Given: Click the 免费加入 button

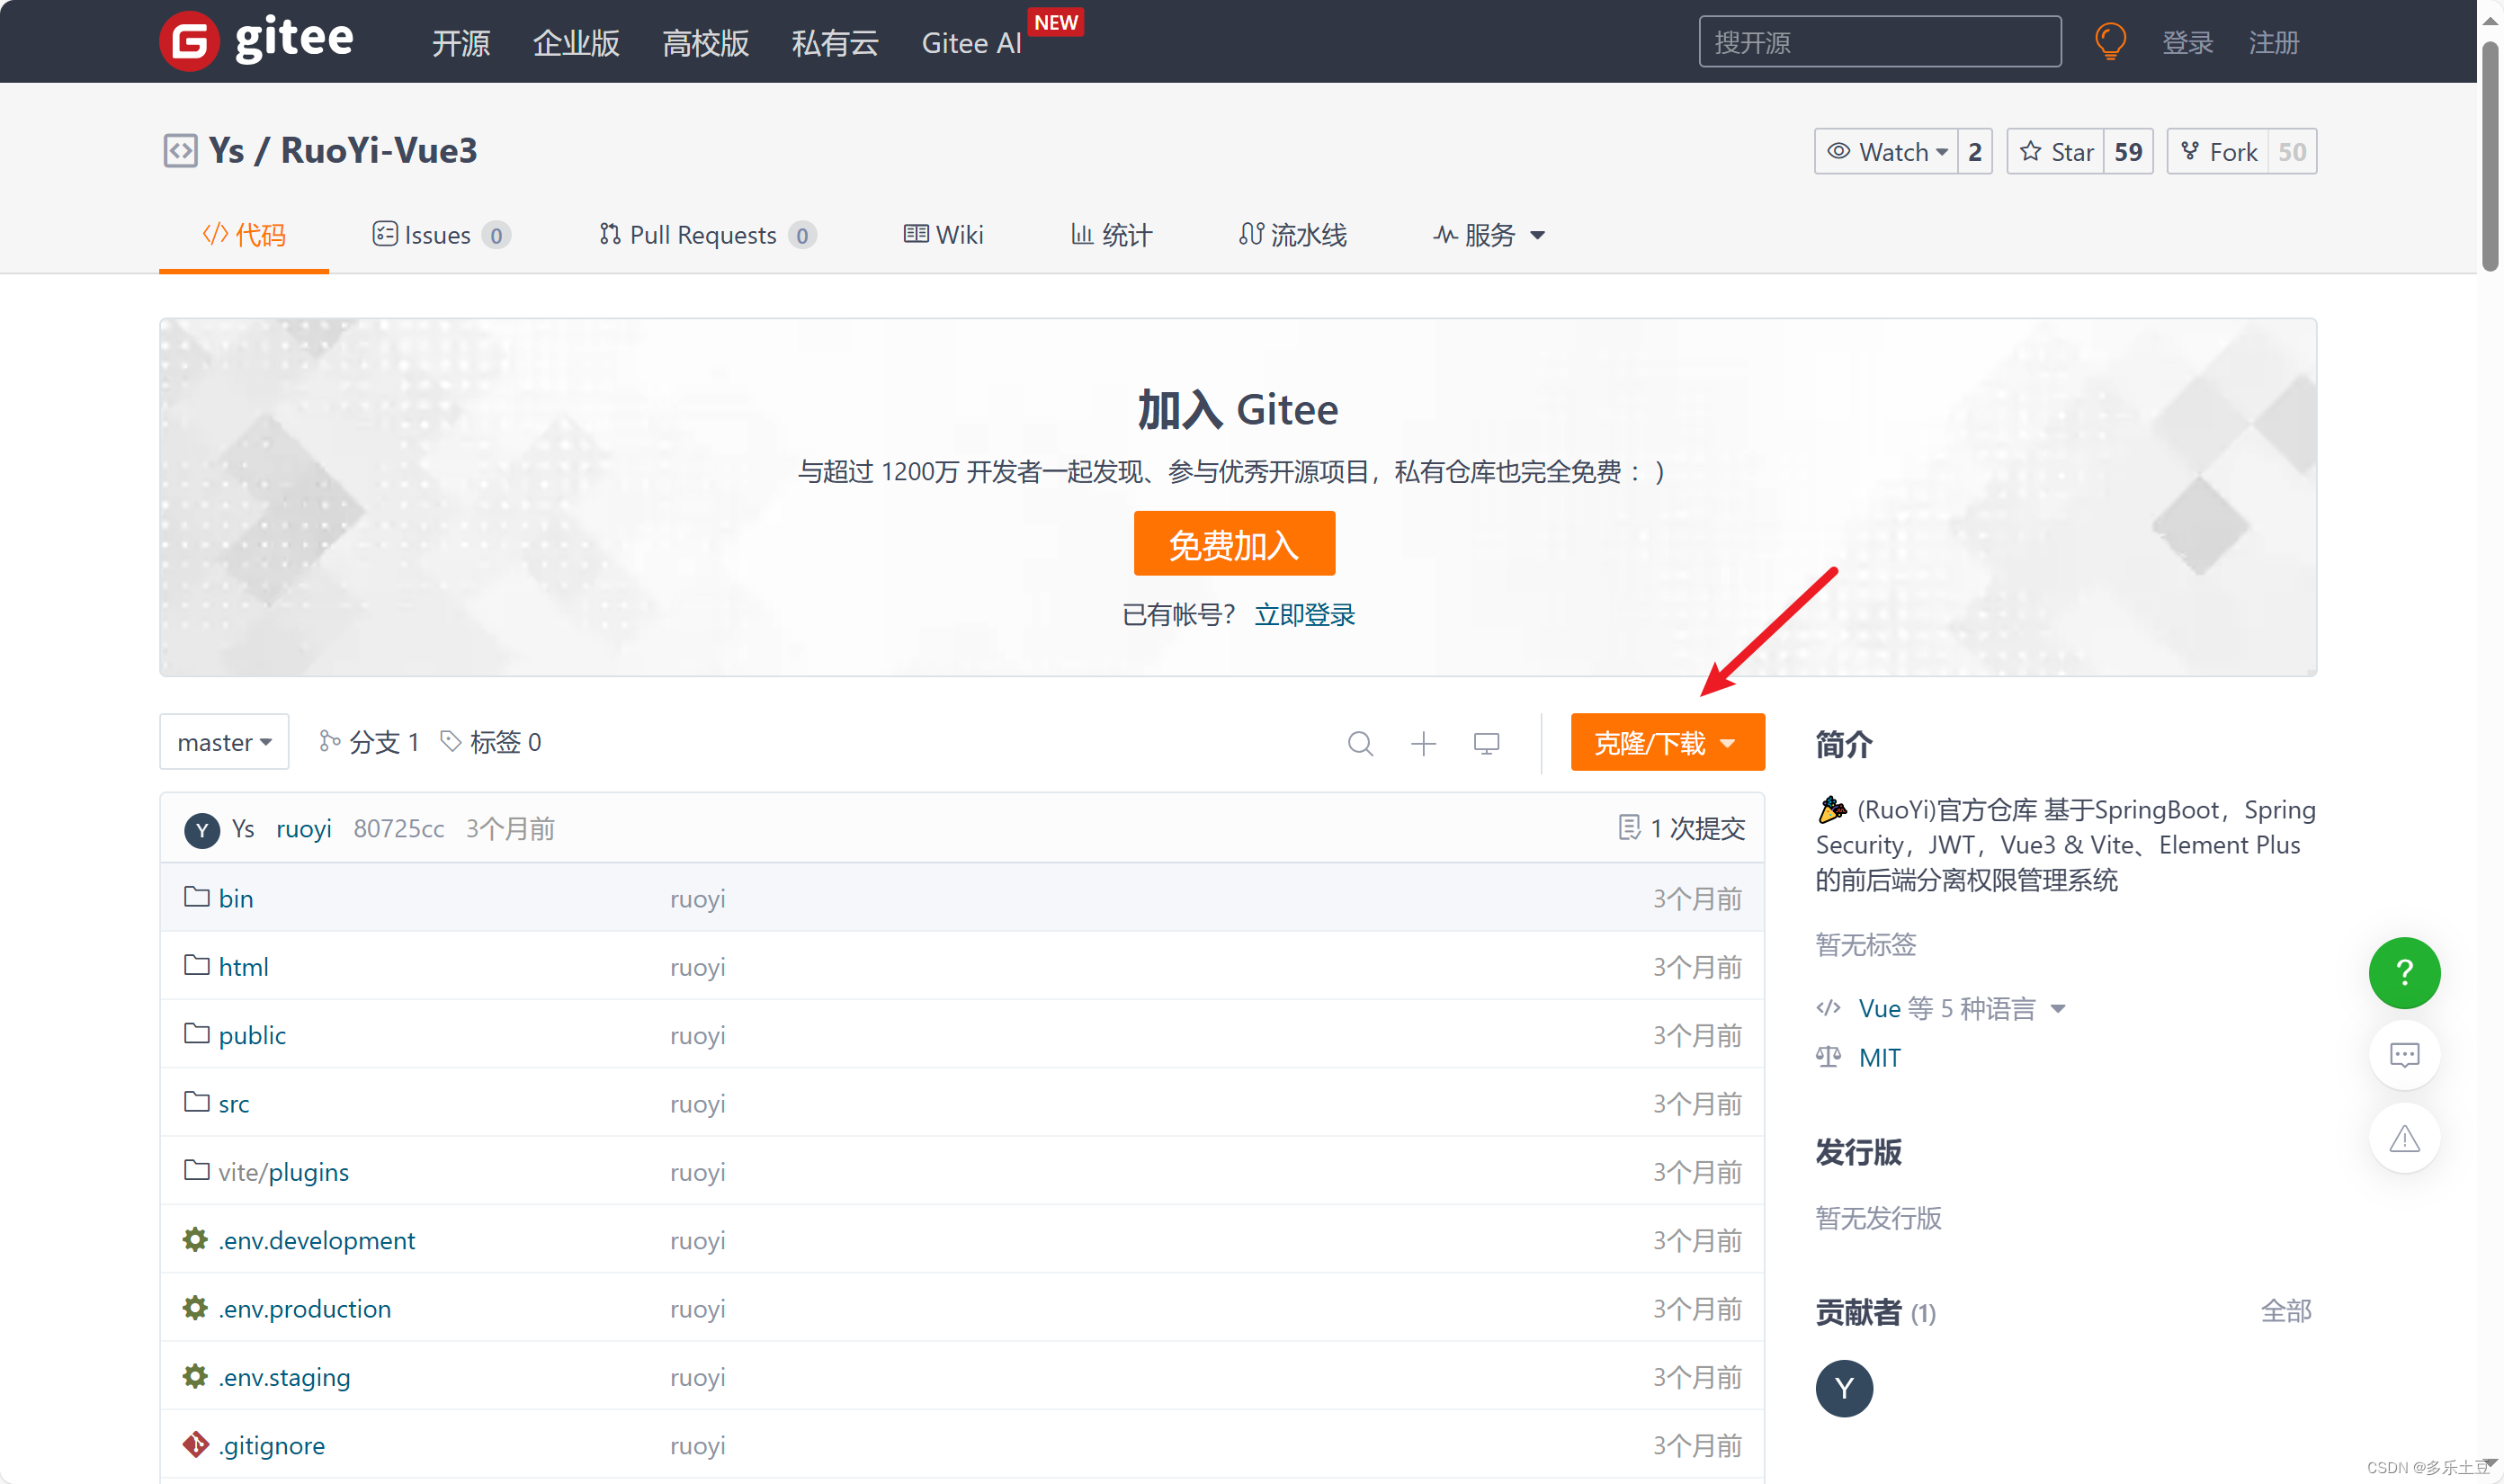Looking at the screenshot, I should (1233, 544).
